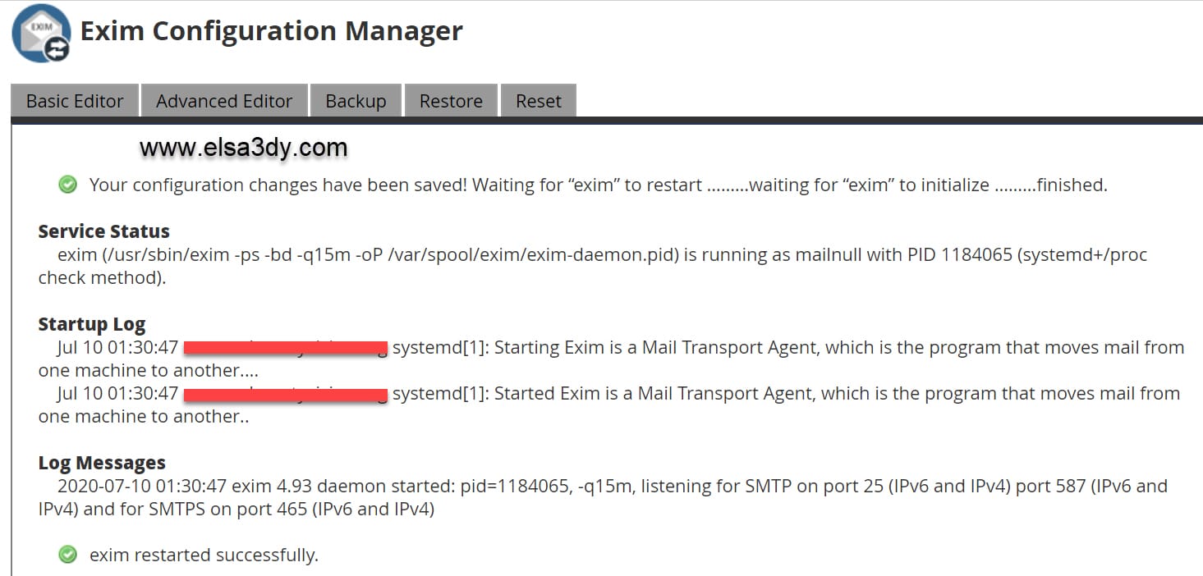Click the exim 4.93 daemon started log line
Screen dimensions: 1203x576
tap(603, 498)
